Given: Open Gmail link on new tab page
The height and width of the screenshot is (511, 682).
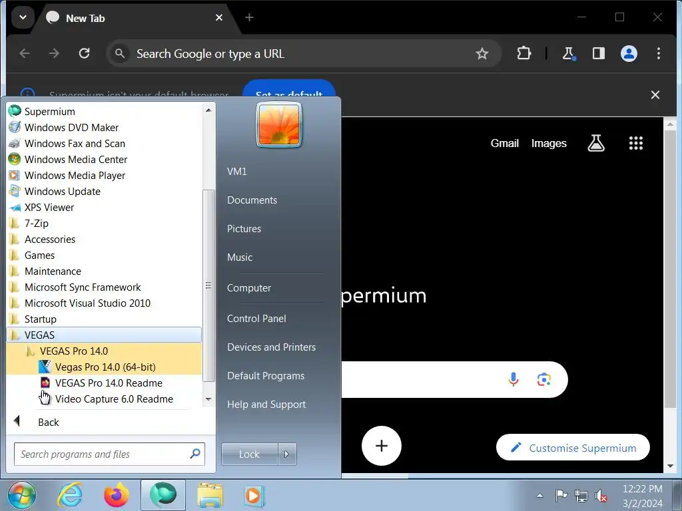Looking at the screenshot, I should click(505, 144).
